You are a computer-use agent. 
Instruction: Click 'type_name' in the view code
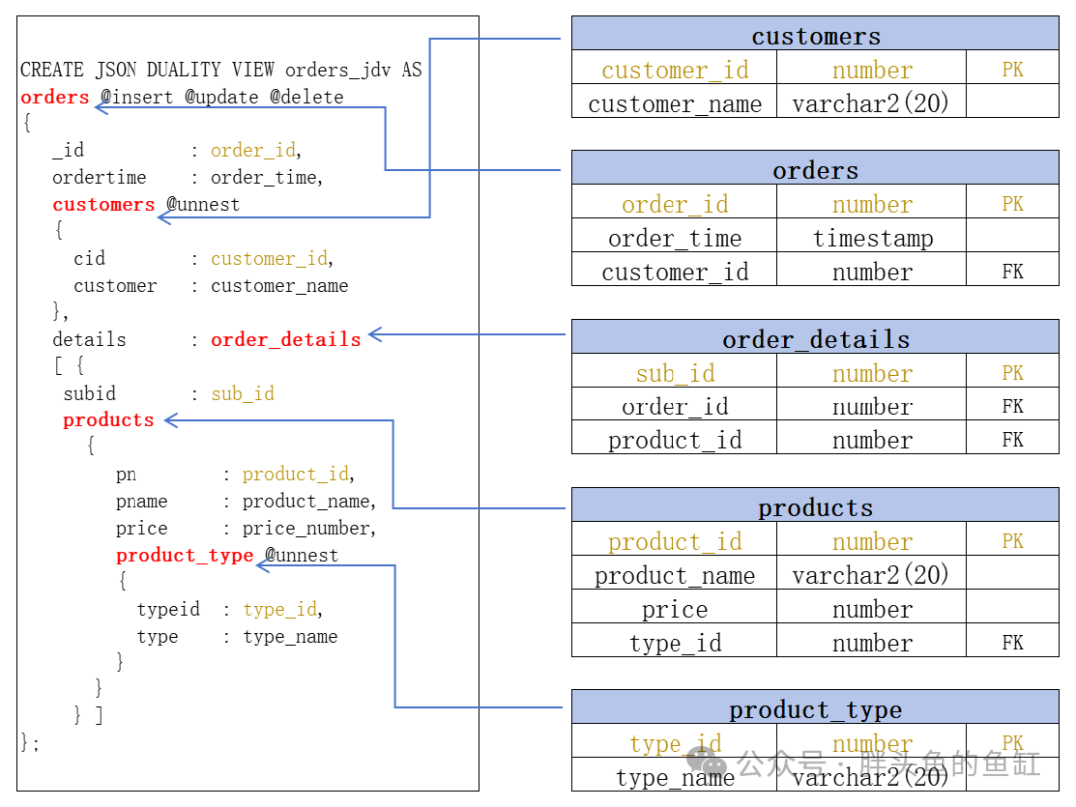tap(290, 636)
